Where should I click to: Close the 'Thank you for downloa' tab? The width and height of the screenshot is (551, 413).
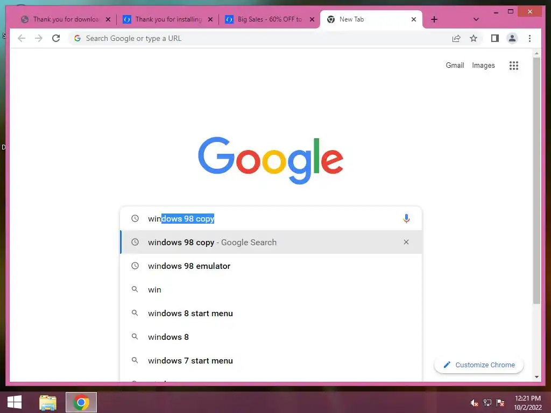coord(108,19)
